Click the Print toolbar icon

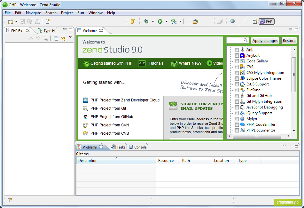coord(38,21)
